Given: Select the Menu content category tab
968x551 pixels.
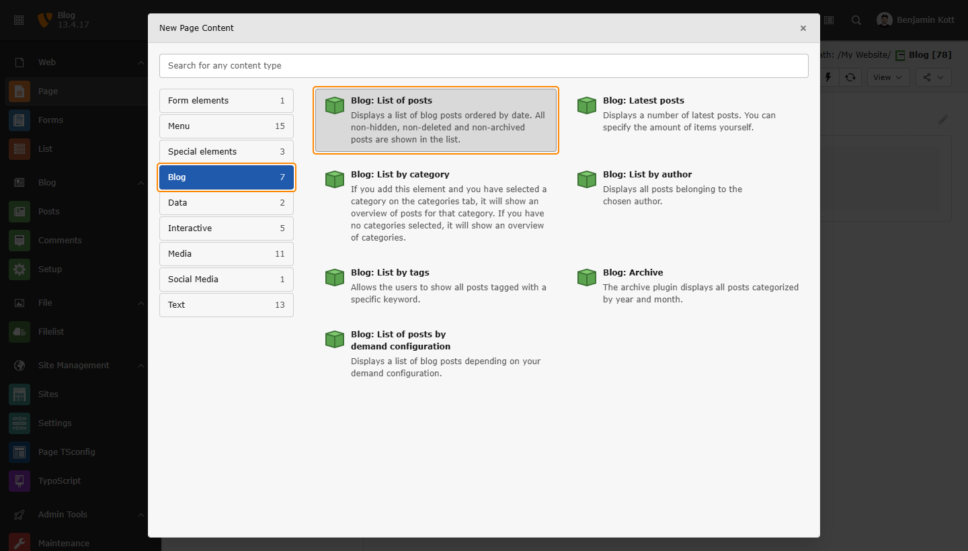Looking at the screenshot, I should tap(226, 126).
